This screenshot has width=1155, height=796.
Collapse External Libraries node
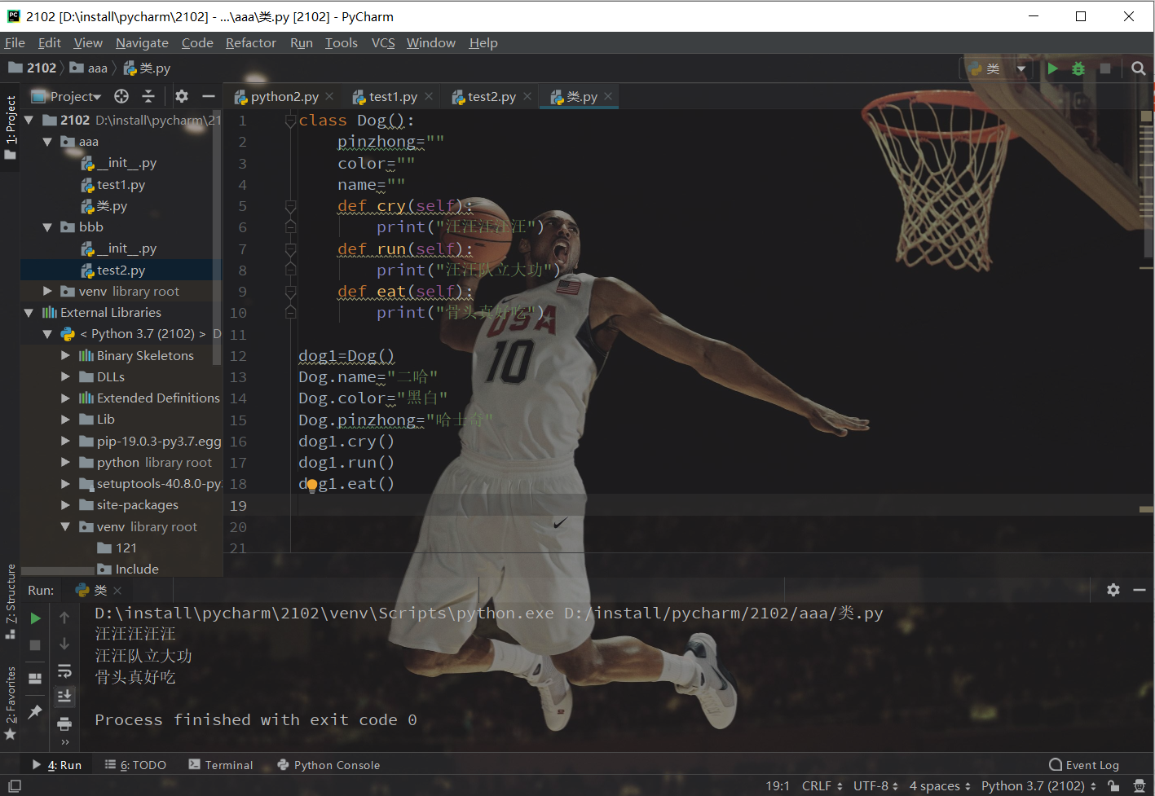pyautogui.click(x=29, y=313)
